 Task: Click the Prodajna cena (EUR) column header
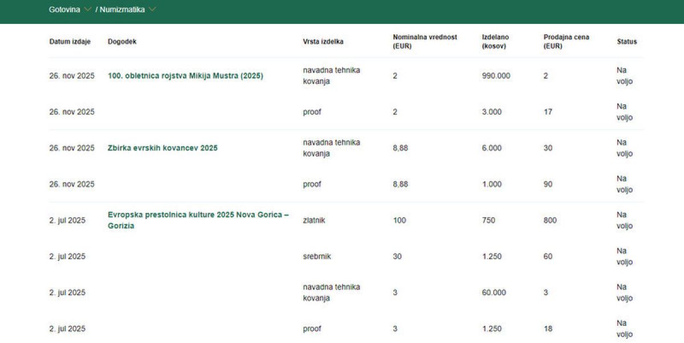coord(566,42)
